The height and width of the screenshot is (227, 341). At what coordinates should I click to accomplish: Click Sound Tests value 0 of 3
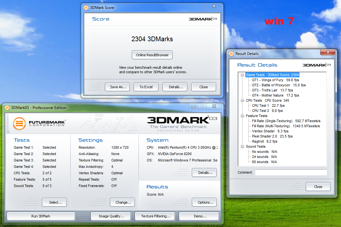(47, 186)
